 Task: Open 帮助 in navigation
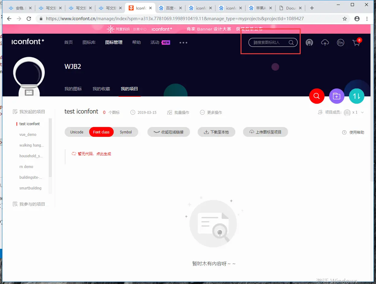pos(136,43)
